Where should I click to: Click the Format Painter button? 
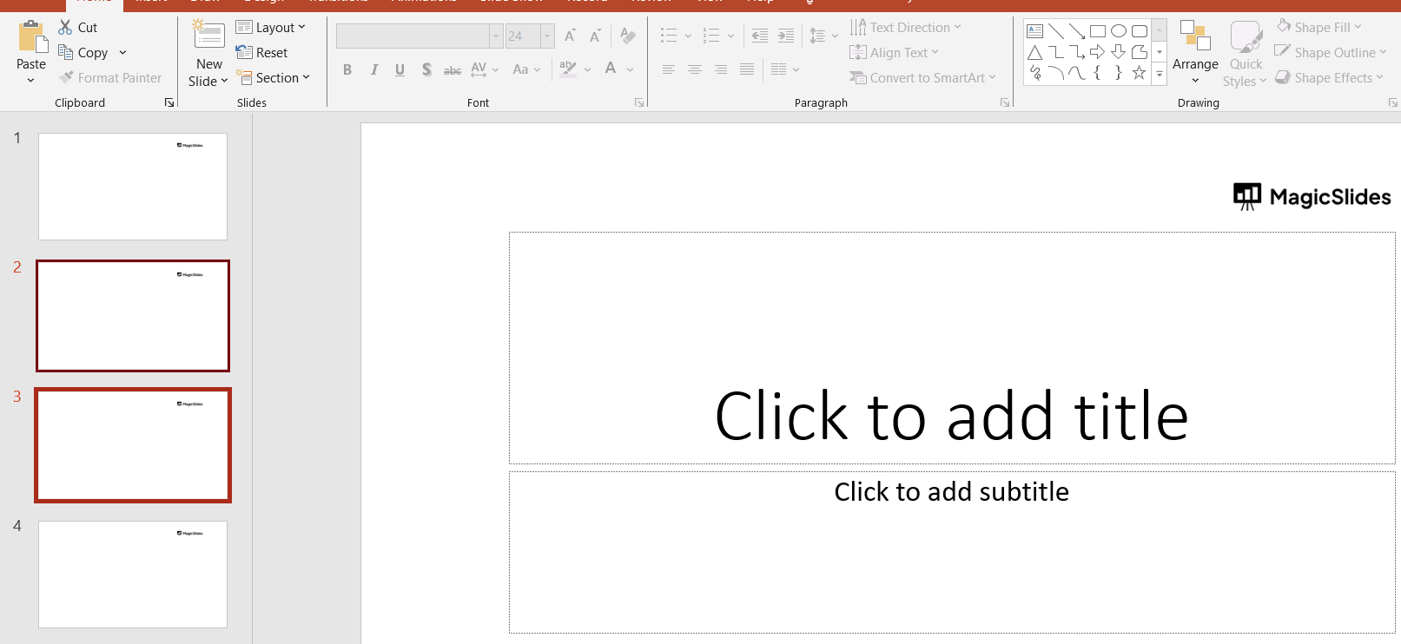coord(110,78)
